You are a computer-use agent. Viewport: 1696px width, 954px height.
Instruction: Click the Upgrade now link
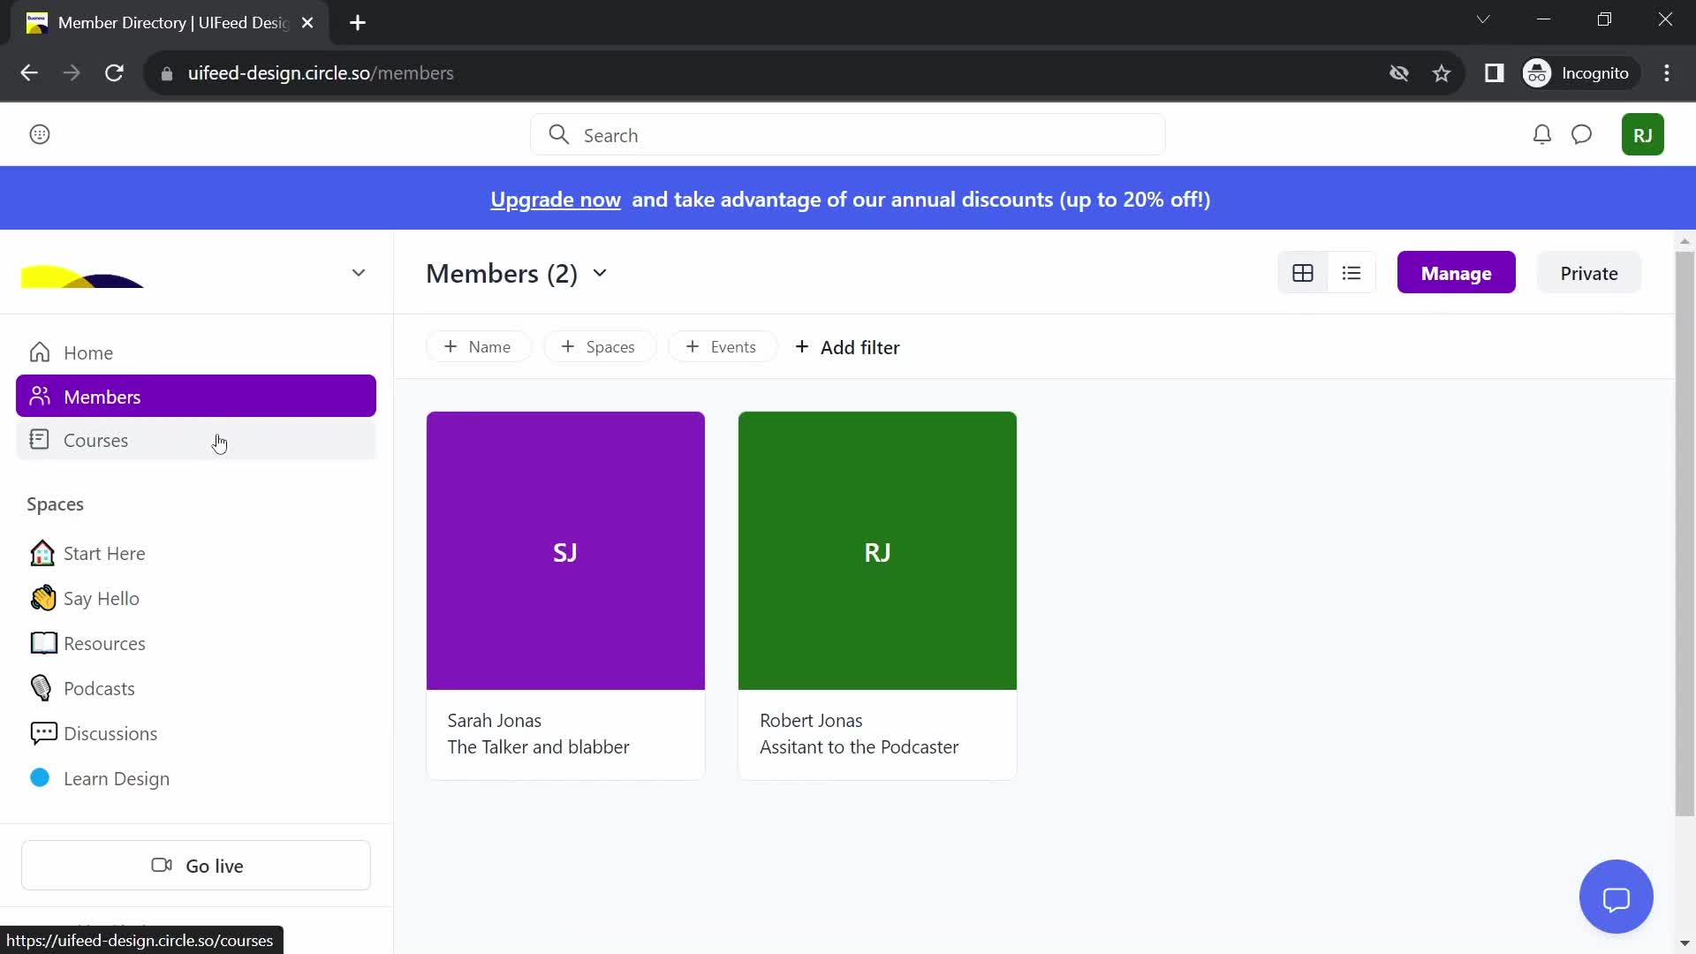[556, 199]
